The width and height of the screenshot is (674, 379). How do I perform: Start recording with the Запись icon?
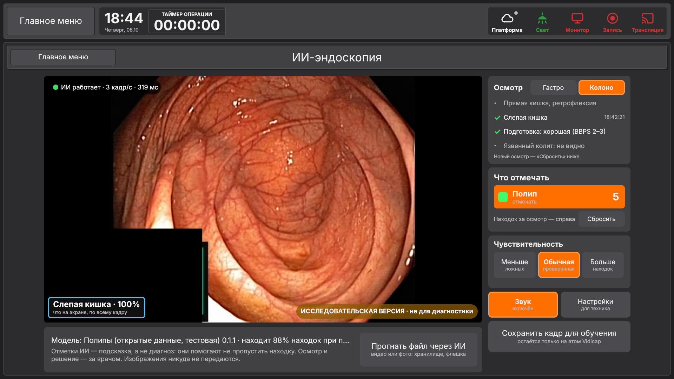612,18
